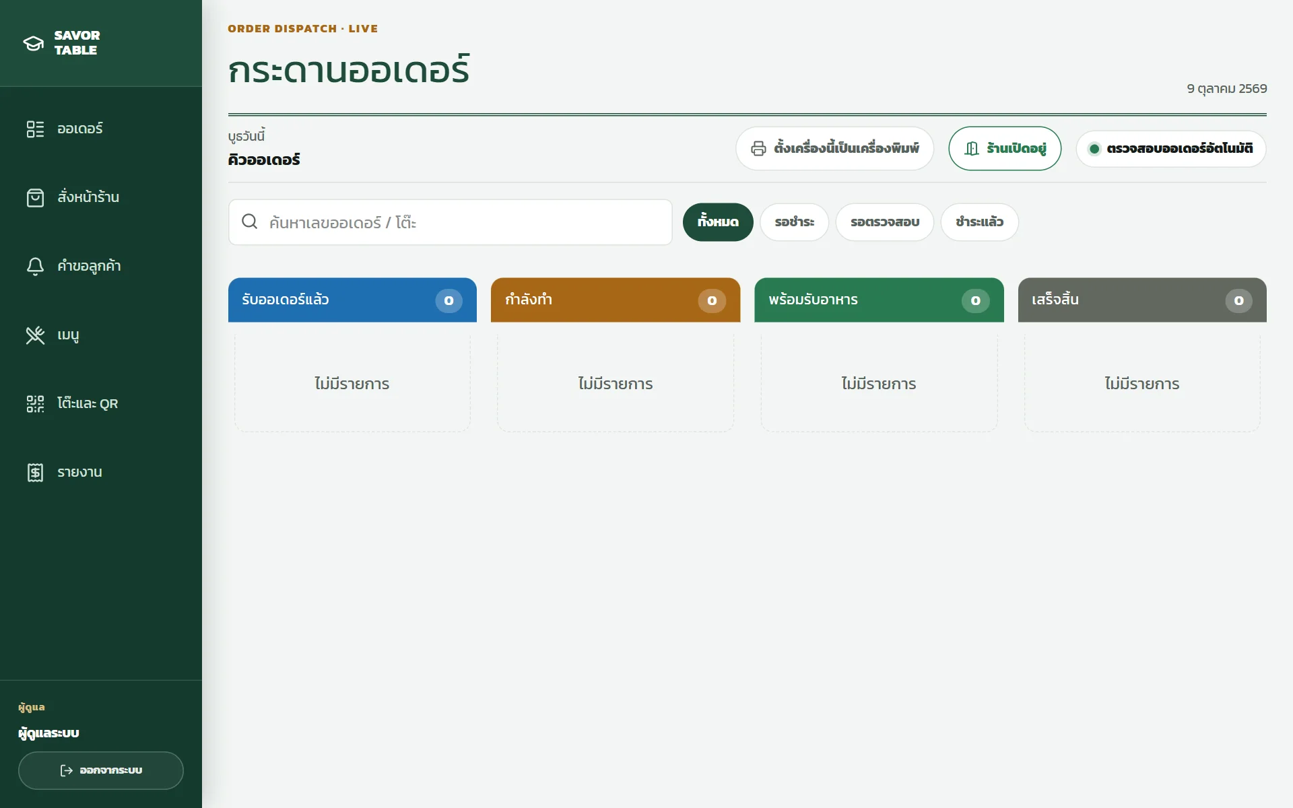Viewport: 1293px width, 808px height.
Task: Click count badge in กำลังทำ column
Action: (x=712, y=300)
